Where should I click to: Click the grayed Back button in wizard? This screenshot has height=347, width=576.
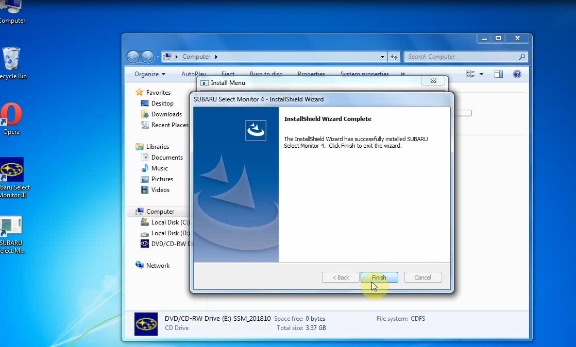[341, 277]
